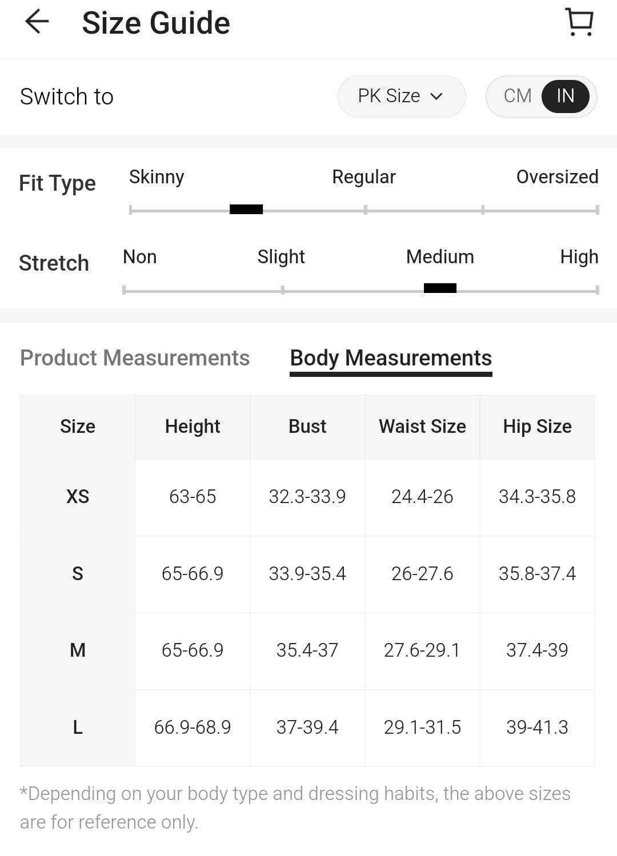Click the Fit Type slider indicator

coord(246,210)
